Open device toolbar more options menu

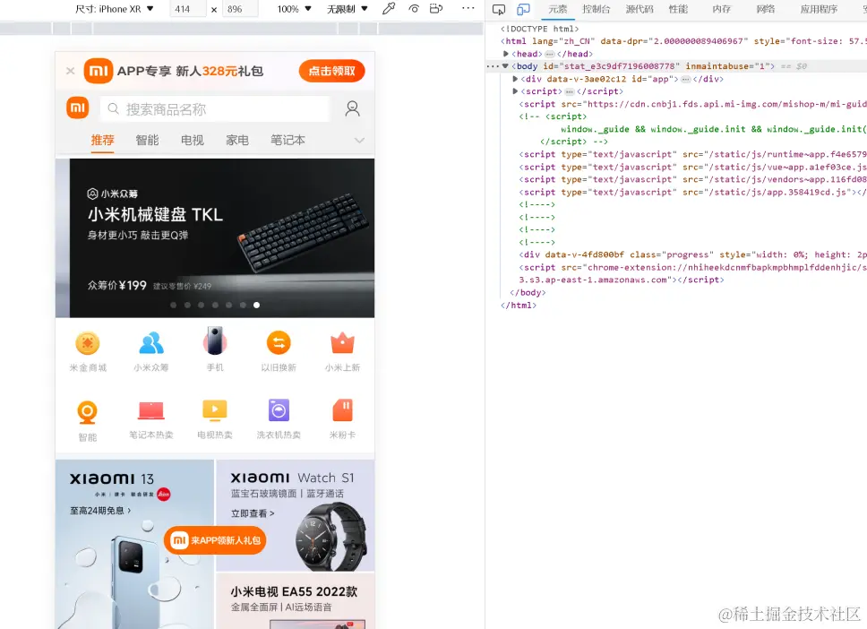click(468, 8)
